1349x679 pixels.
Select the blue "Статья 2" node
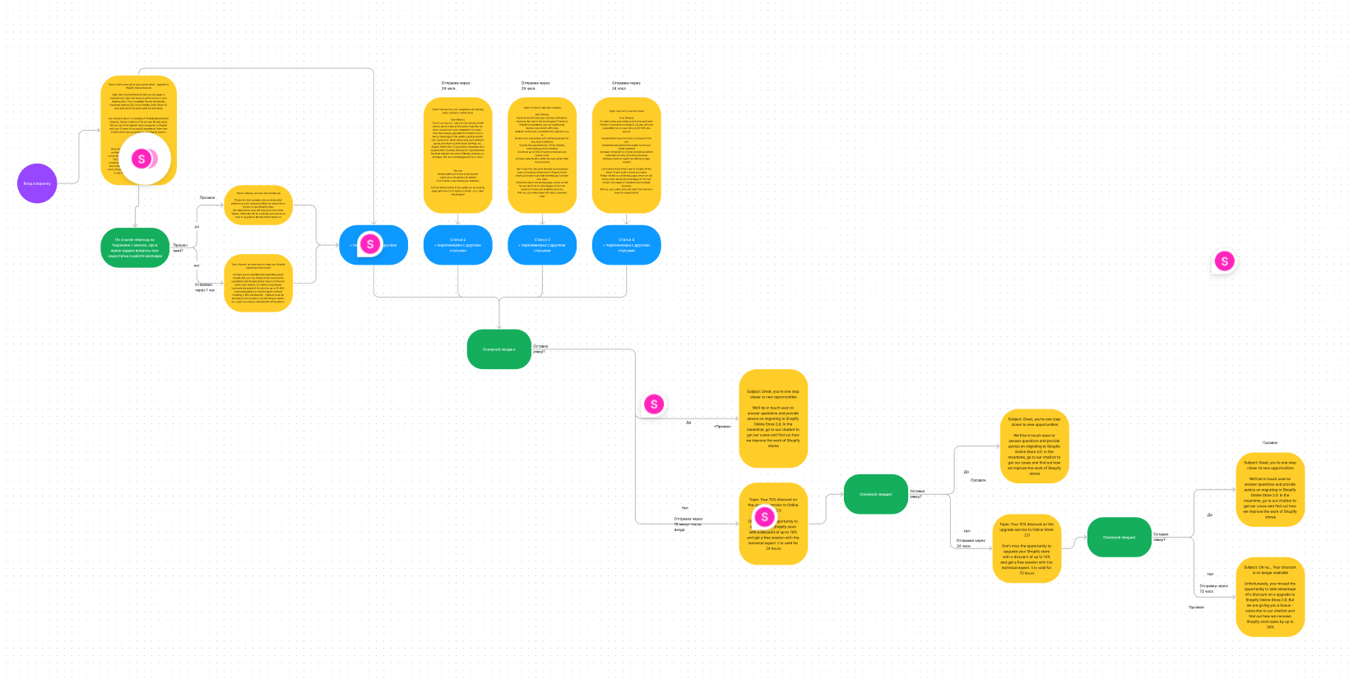point(458,245)
